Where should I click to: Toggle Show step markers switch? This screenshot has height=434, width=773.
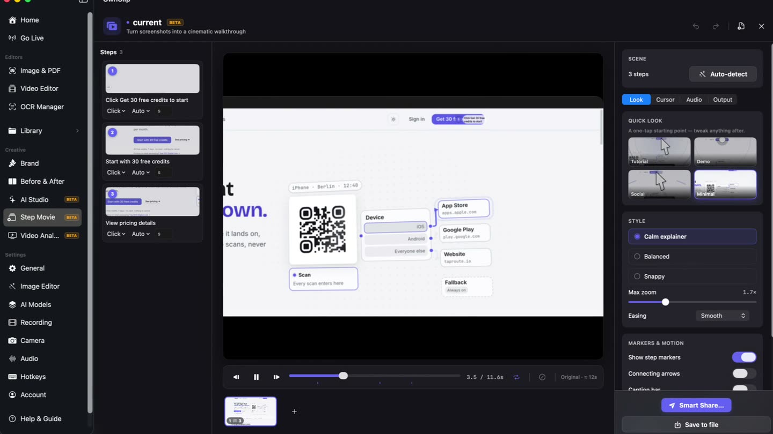coord(744,357)
